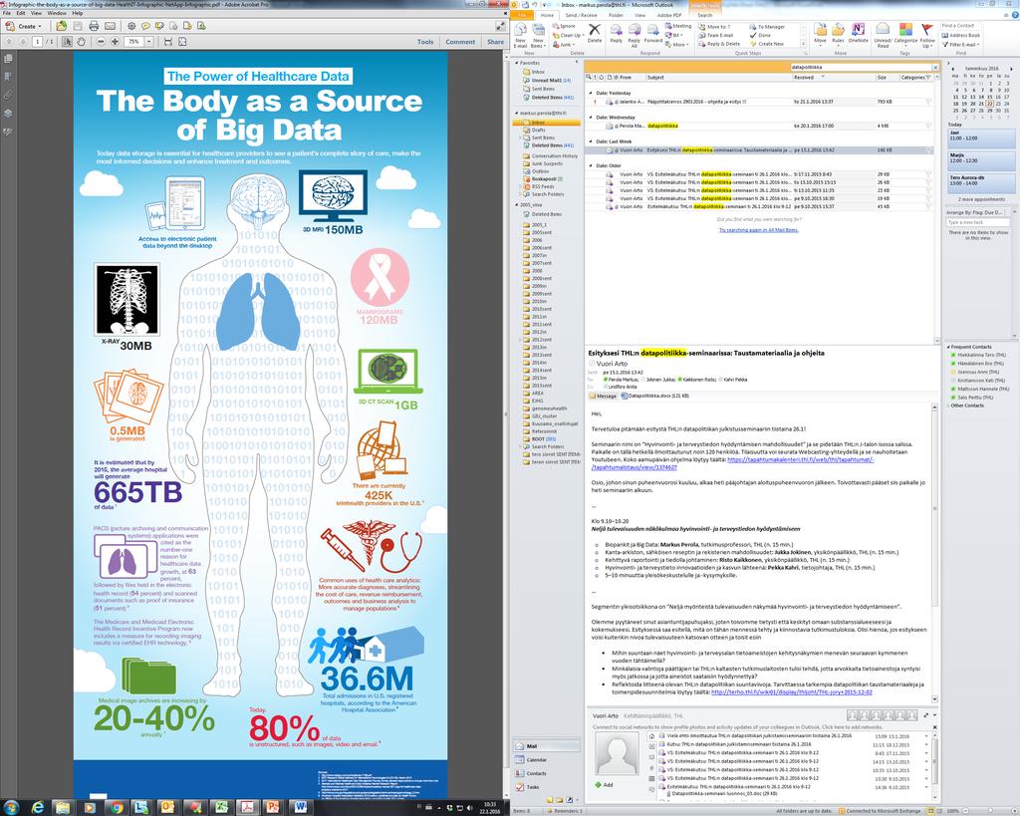The width and height of the screenshot is (1020, 816).
Task: Click the Acrobat settings gear icon
Action: (x=131, y=26)
